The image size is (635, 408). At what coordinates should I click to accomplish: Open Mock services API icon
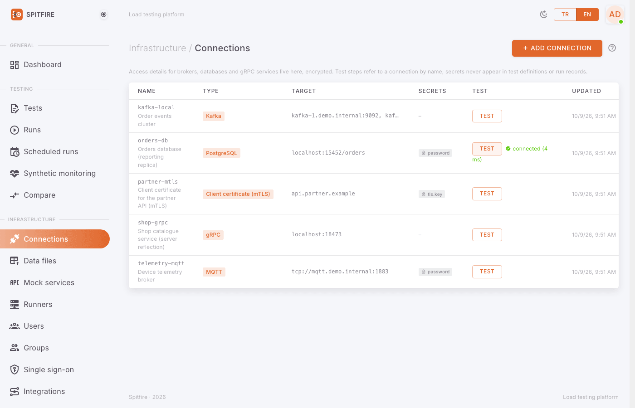tap(15, 282)
